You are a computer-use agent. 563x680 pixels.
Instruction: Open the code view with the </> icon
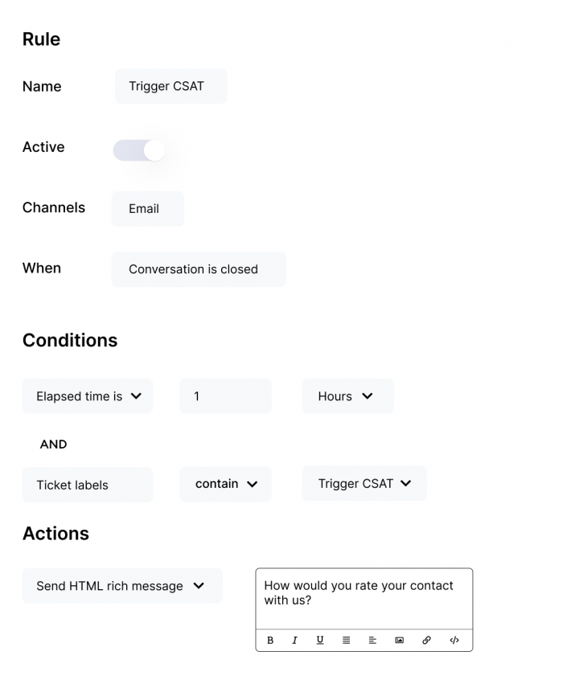tap(454, 640)
